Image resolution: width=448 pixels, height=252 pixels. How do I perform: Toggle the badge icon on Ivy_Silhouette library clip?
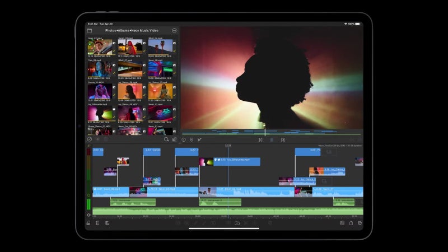pyautogui.click(x=114, y=109)
